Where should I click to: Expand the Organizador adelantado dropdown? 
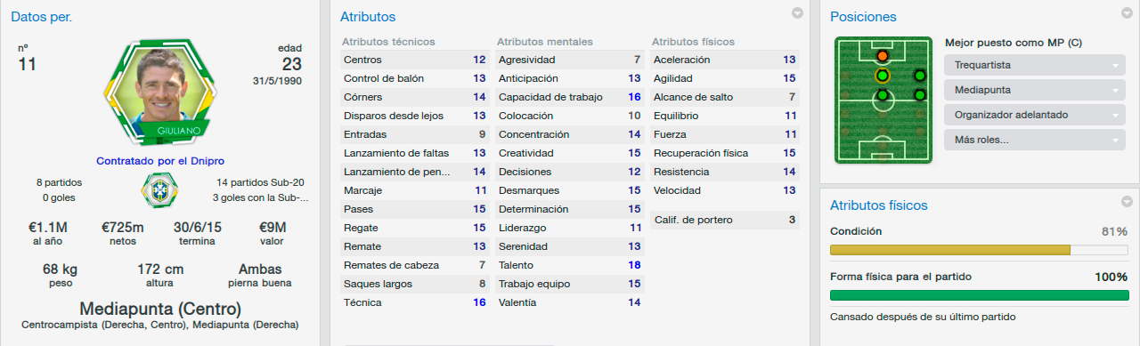pos(1034,116)
